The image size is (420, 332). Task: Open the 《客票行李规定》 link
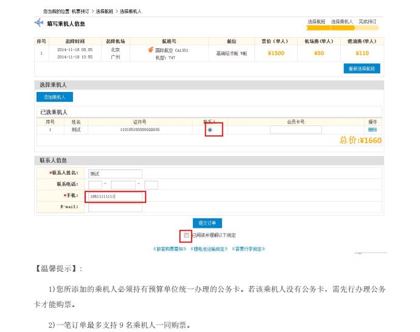pyautogui.click(x=248, y=249)
